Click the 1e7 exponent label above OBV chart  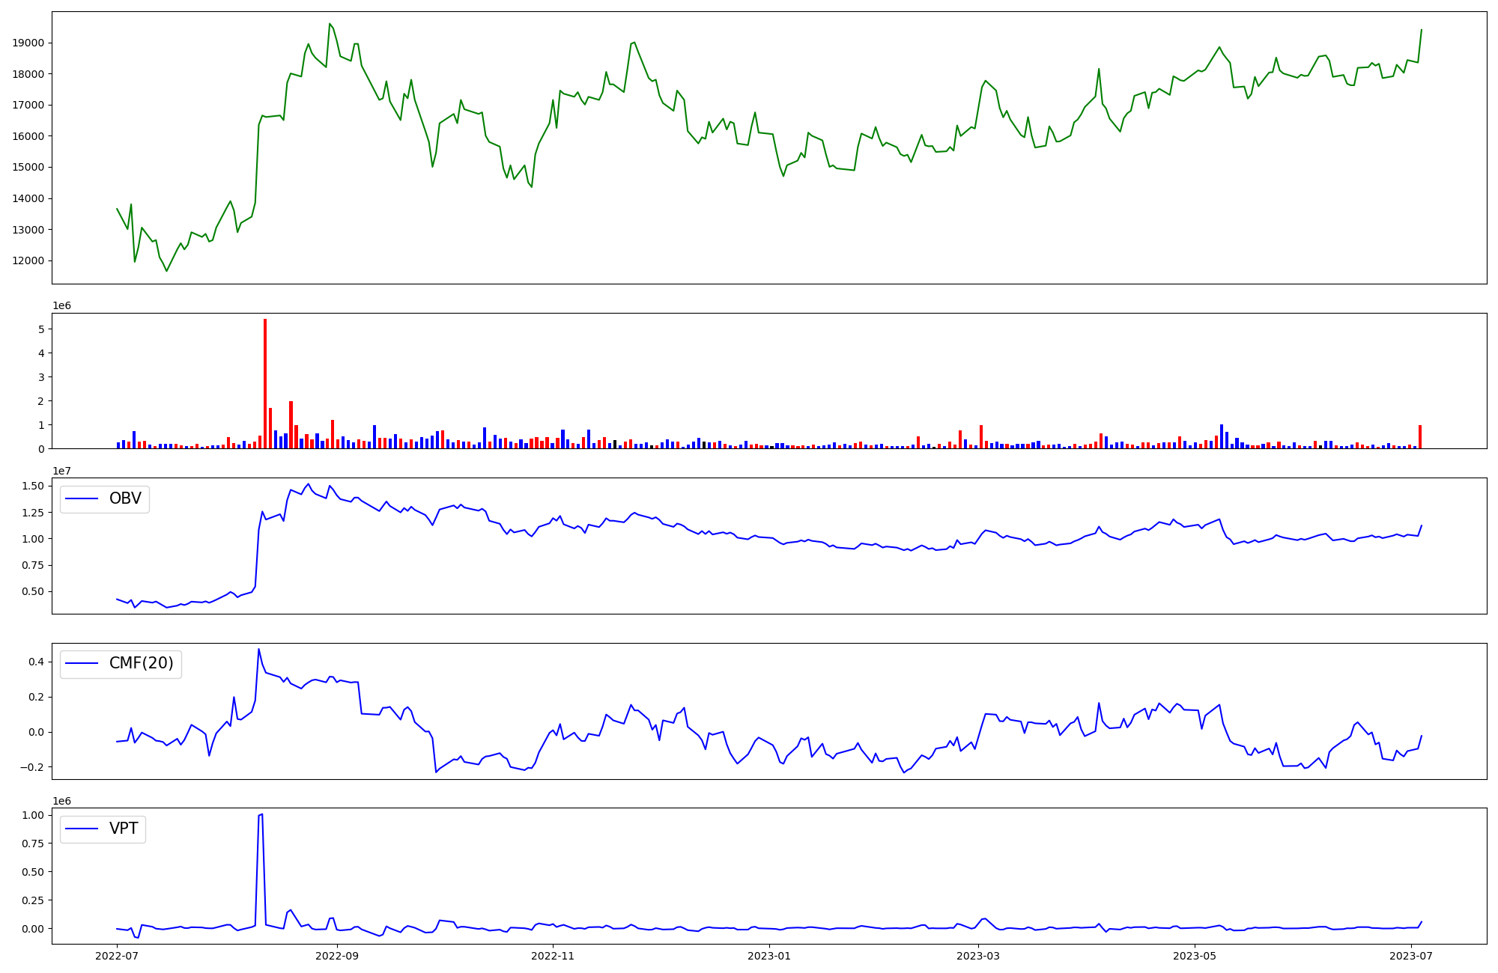62,471
